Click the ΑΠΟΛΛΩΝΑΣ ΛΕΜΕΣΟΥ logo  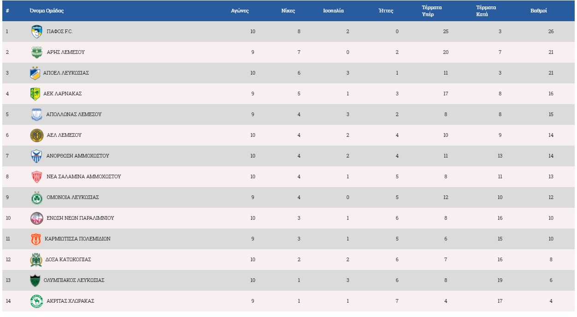point(36,114)
